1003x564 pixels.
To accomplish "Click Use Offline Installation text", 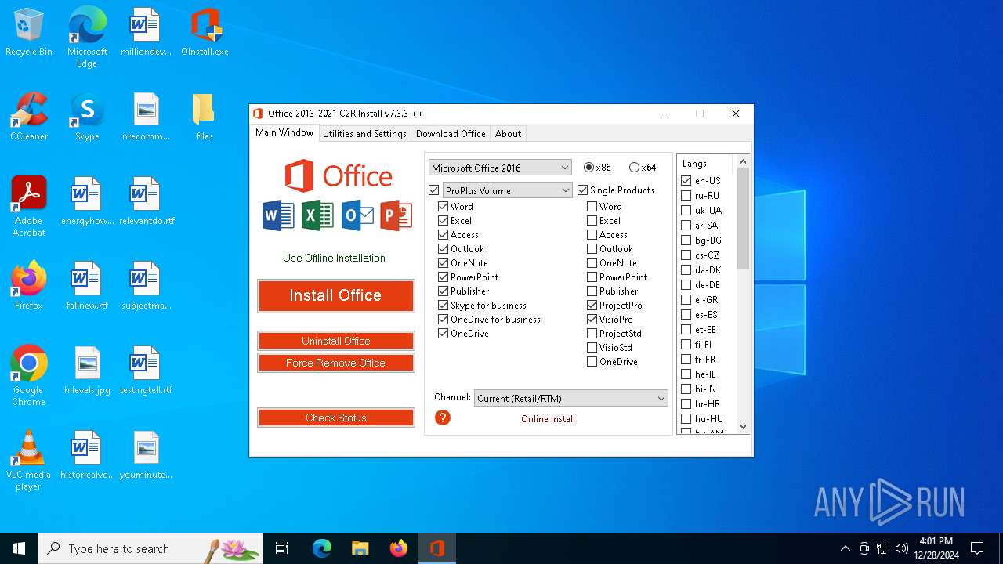I will tap(334, 258).
